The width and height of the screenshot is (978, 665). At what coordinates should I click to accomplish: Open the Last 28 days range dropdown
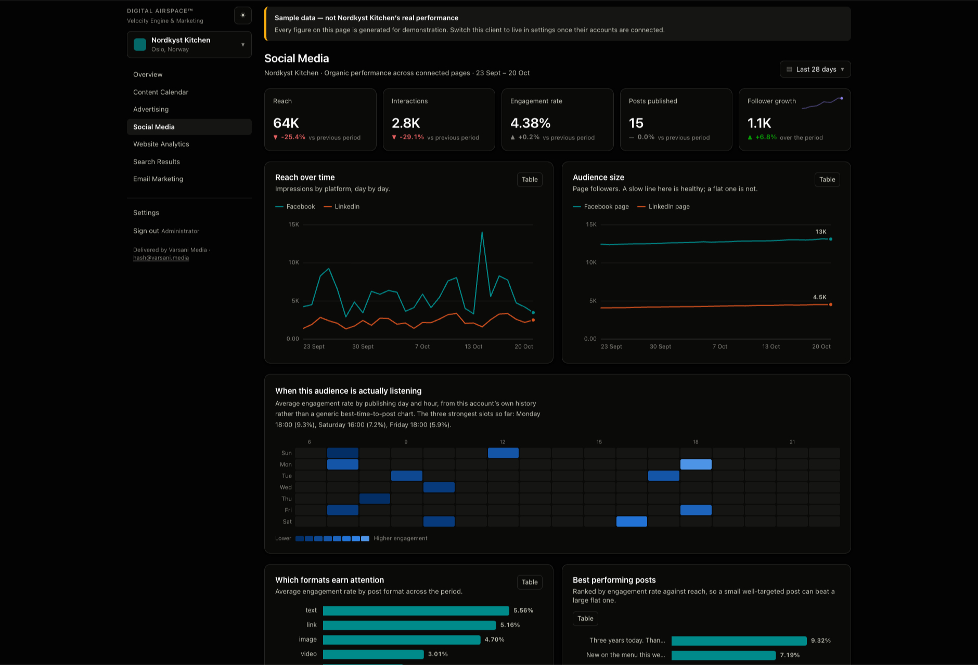click(x=815, y=70)
